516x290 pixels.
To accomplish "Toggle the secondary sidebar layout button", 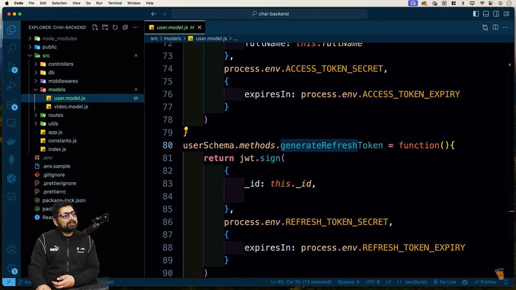I will pos(496,14).
